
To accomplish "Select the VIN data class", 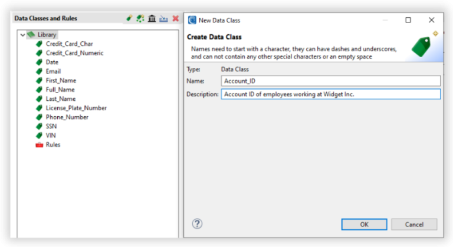I will click(51, 136).
